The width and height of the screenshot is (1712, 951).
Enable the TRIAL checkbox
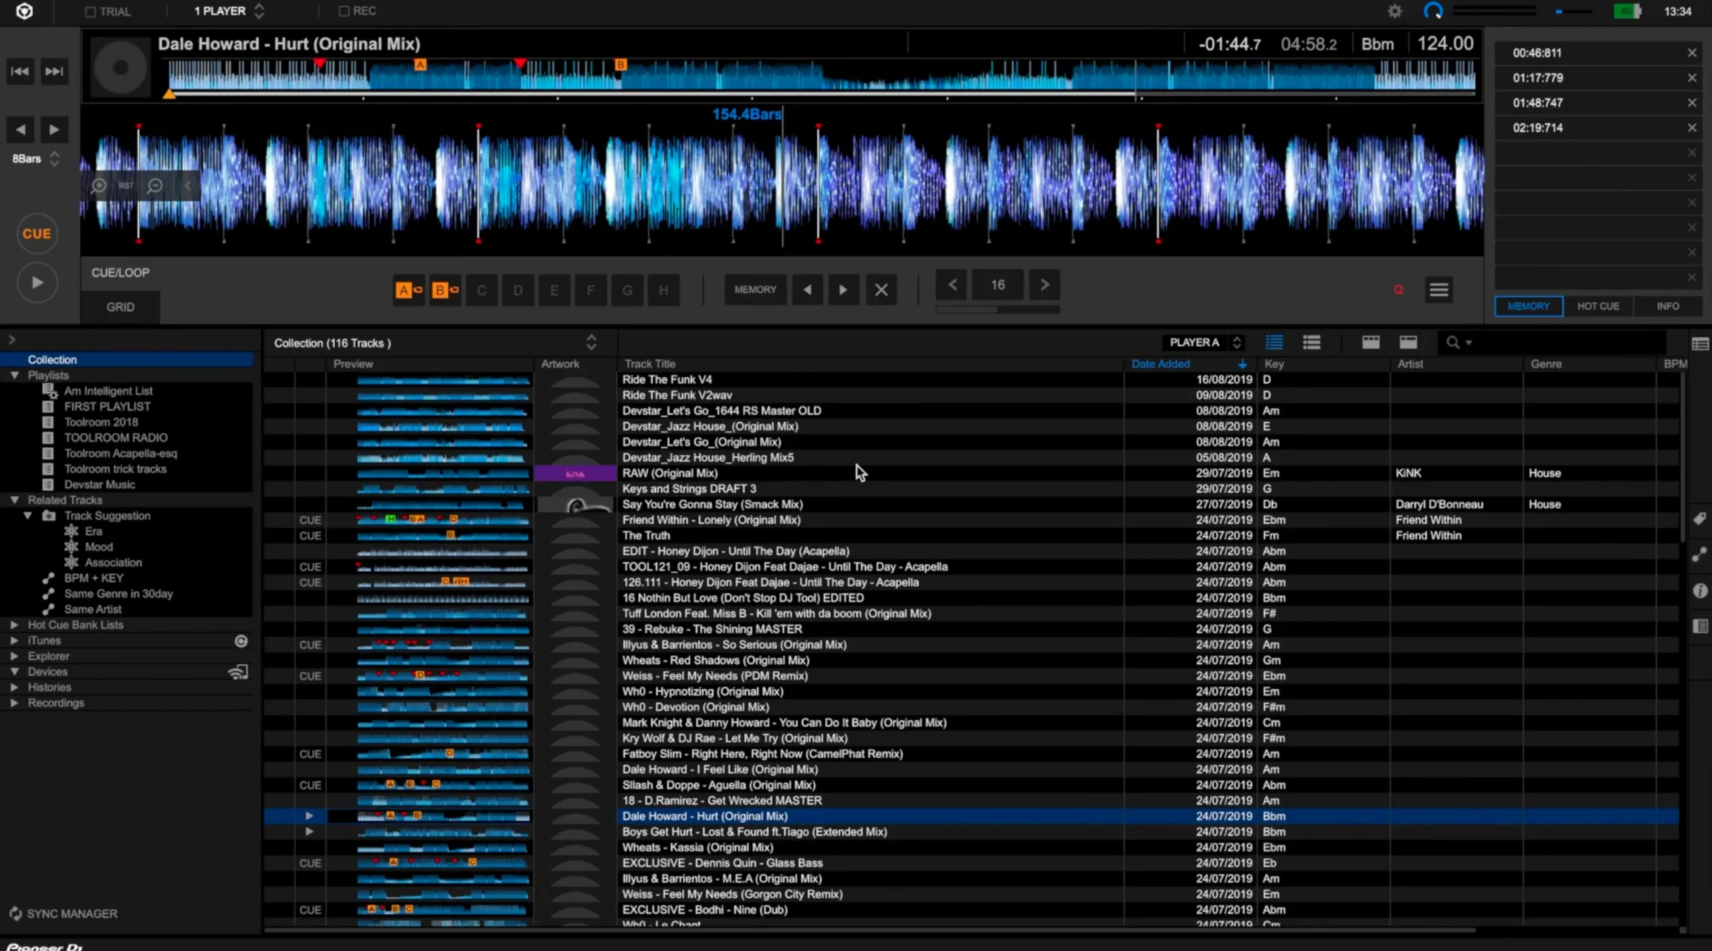(90, 11)
